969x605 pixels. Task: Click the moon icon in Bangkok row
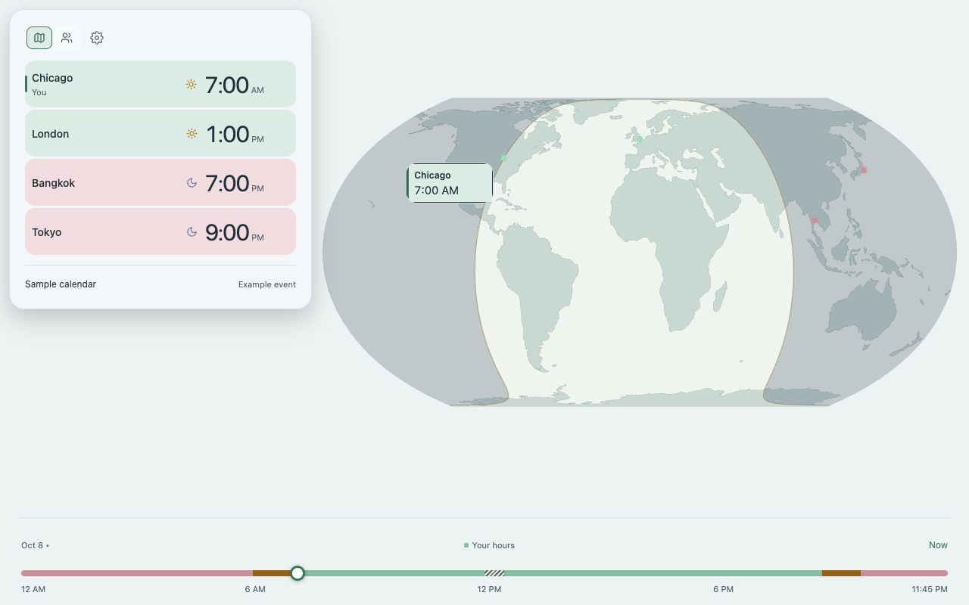point(192,183)
